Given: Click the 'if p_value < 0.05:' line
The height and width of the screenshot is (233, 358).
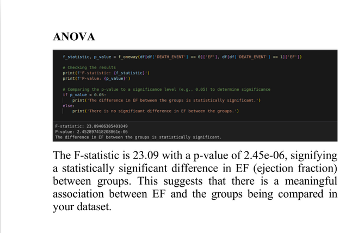Looking at the screenshot, I should [x=82, y=95].
